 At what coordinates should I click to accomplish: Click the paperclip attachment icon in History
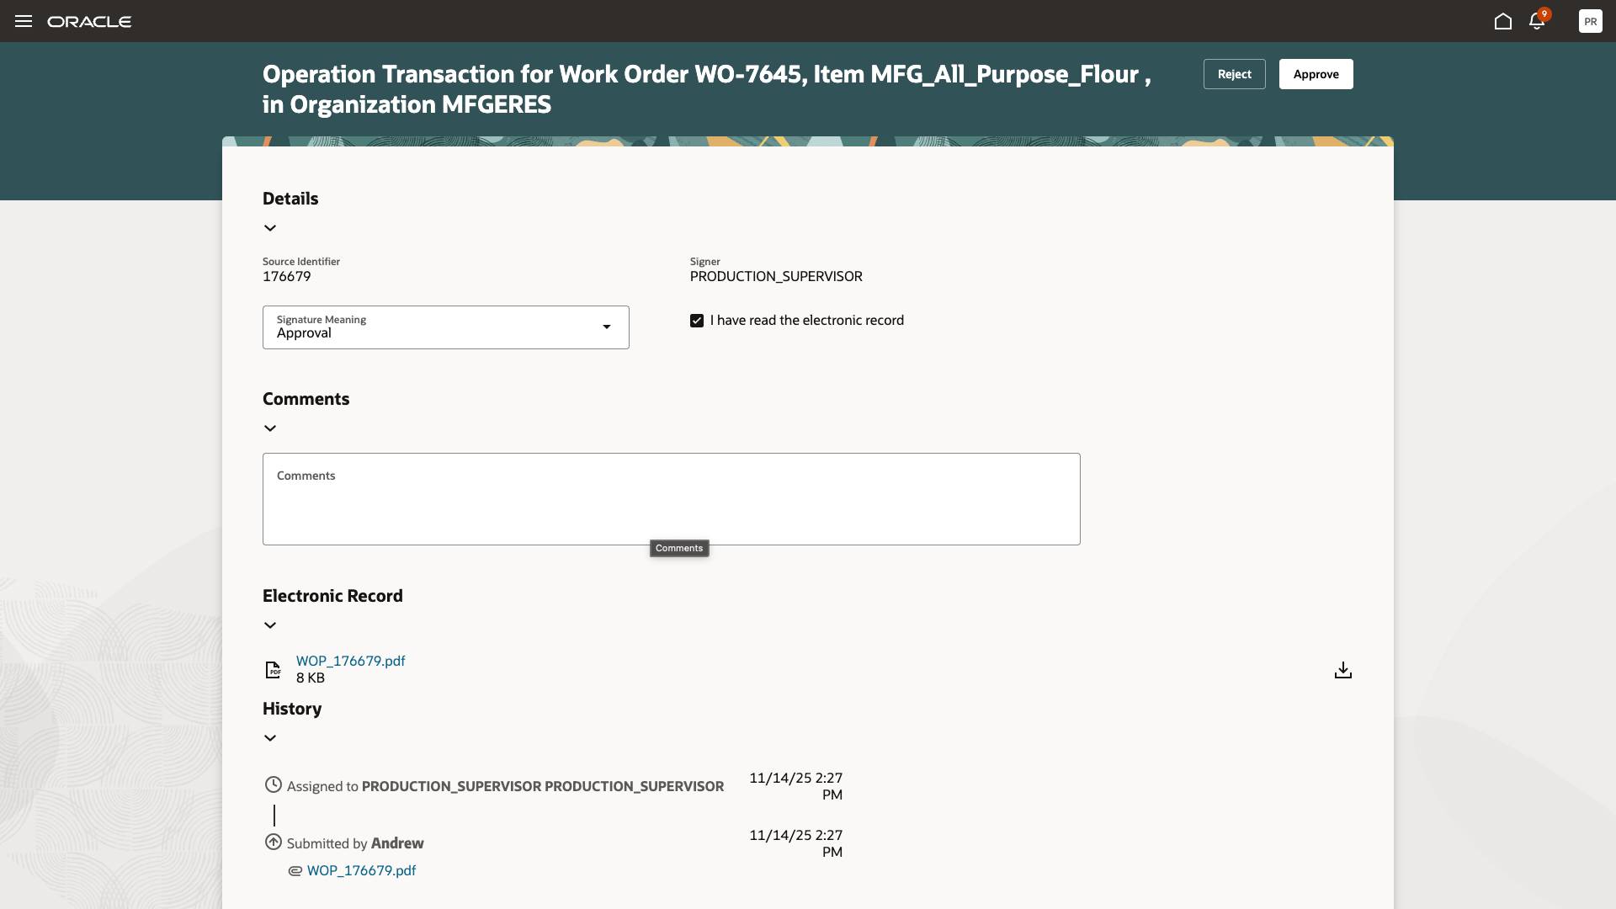point(295,871)
